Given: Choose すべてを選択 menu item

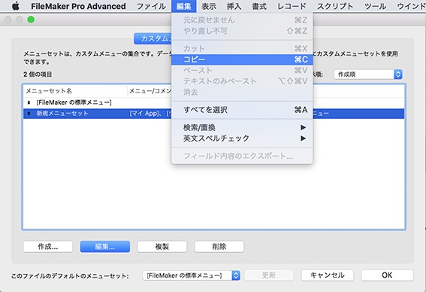Looking at the screenshot, I should coord(242,110).
